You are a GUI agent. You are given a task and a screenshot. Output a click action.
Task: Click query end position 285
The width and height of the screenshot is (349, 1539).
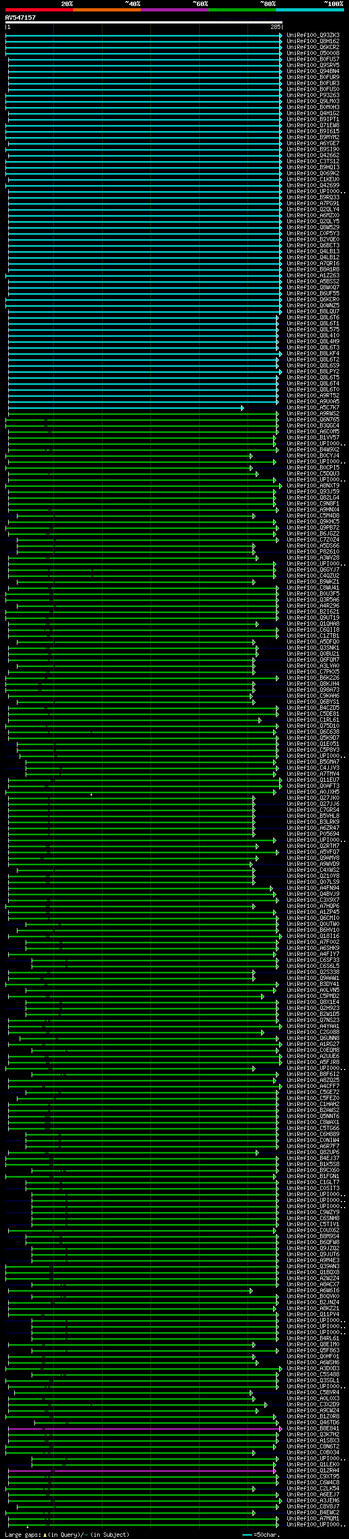[x=275, y=27]
